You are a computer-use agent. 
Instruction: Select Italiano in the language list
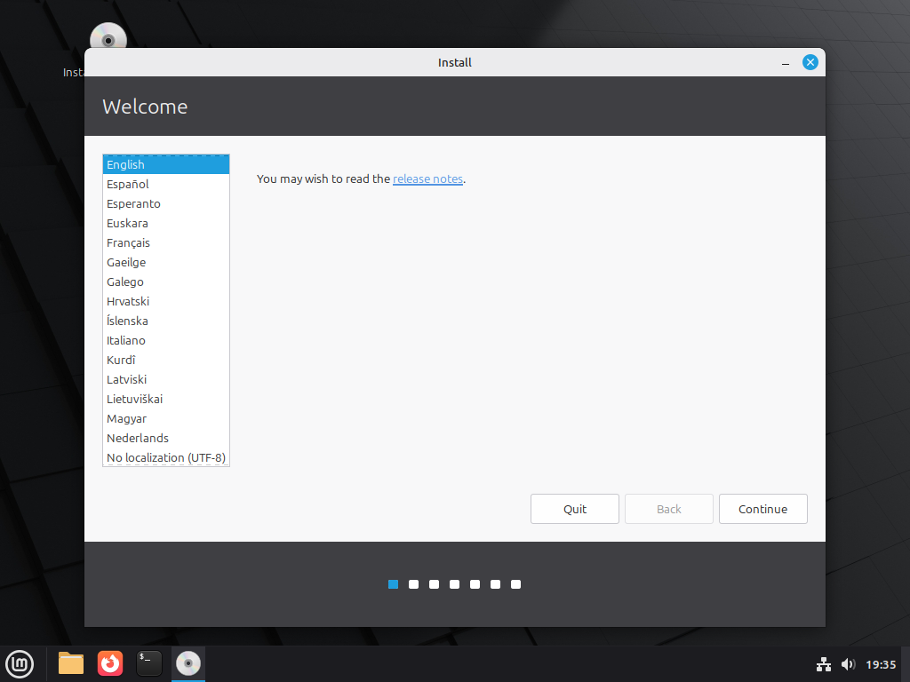click(126, 340)
